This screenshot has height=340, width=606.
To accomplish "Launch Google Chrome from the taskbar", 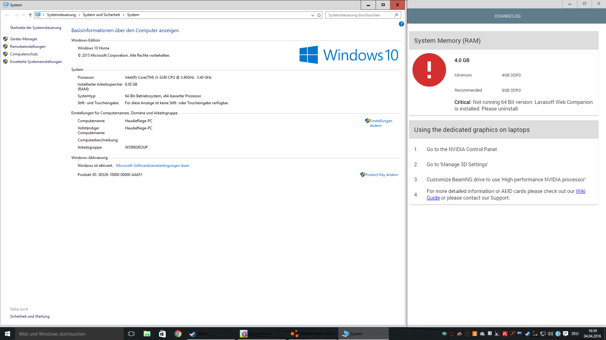I will (178, 334).
